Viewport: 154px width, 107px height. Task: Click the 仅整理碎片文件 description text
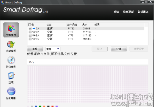(x=52, y=54)
